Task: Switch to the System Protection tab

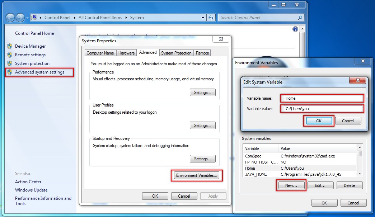Action: point(176,53)
